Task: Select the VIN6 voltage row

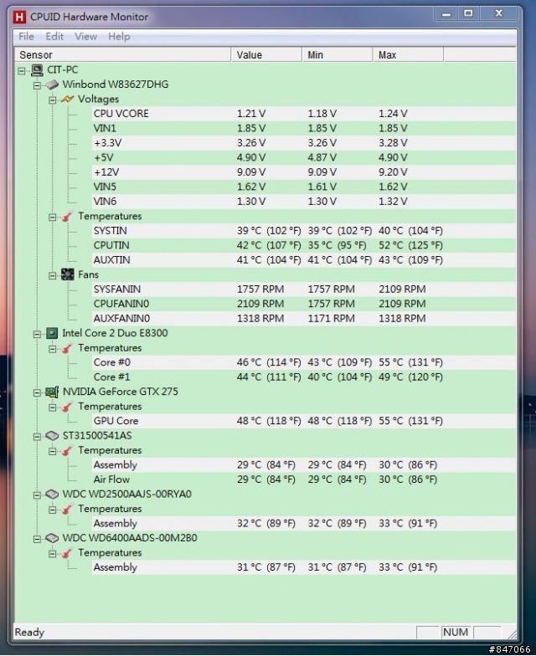Action: point(304,202)
